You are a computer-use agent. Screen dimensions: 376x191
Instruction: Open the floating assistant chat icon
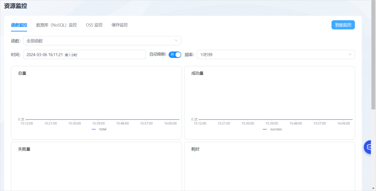tap(368, 147)
